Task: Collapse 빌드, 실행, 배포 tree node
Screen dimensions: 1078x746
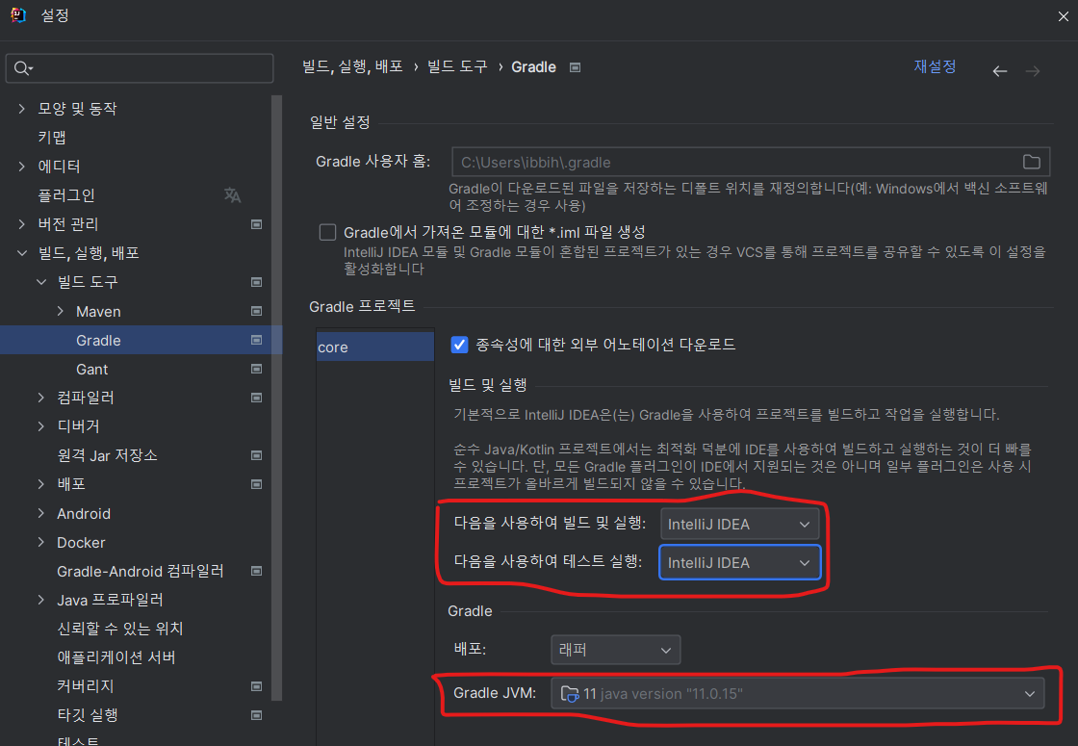Action: [22, 253]
